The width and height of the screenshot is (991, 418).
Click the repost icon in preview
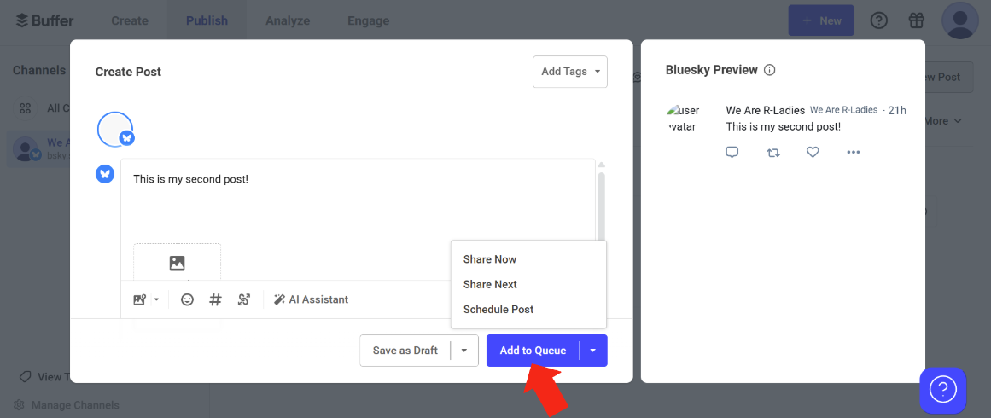point(773,152)
